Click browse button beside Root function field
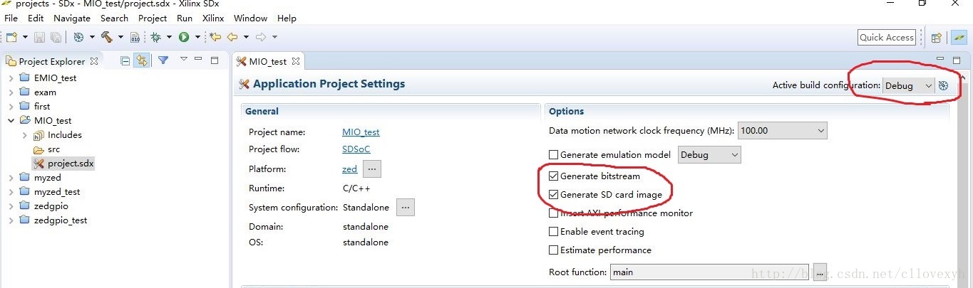Screen dimensions: 973x288 tap(819, 272)
